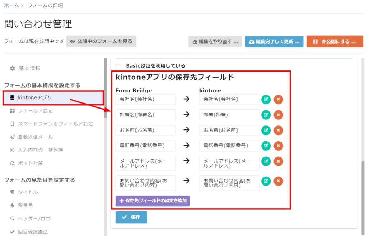This screenshot has height=238, width=368.
Task: Click the gear icon beside 基本情報
Action: point(13,68)
